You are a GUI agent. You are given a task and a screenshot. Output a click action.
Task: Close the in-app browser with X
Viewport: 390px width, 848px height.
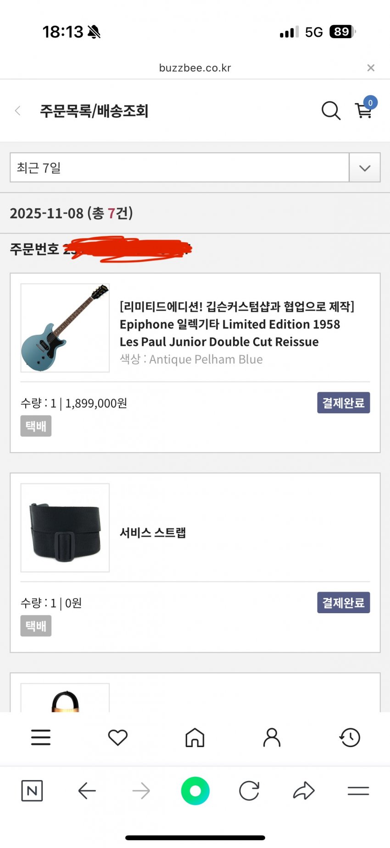pos(371,68)
